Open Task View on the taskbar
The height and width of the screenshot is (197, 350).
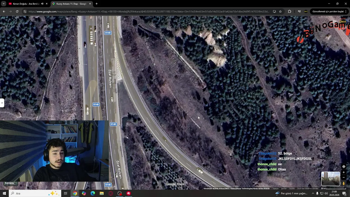pos(66,193)
